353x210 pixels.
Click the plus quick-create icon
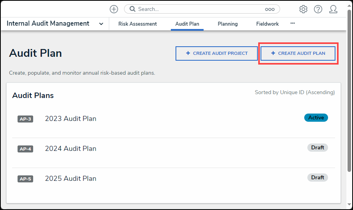pos(114,9)
